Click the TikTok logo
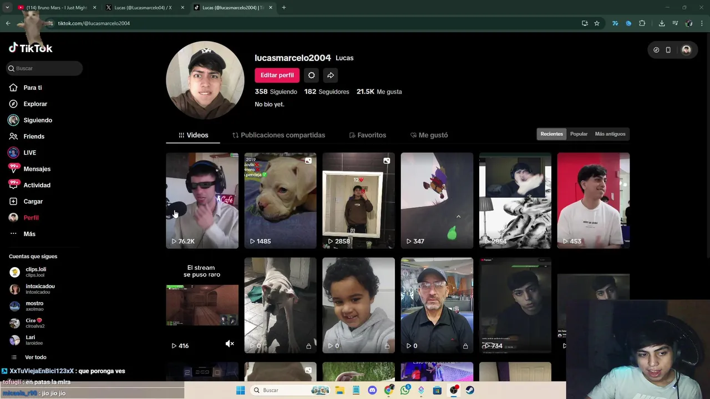 click(31, 48)
